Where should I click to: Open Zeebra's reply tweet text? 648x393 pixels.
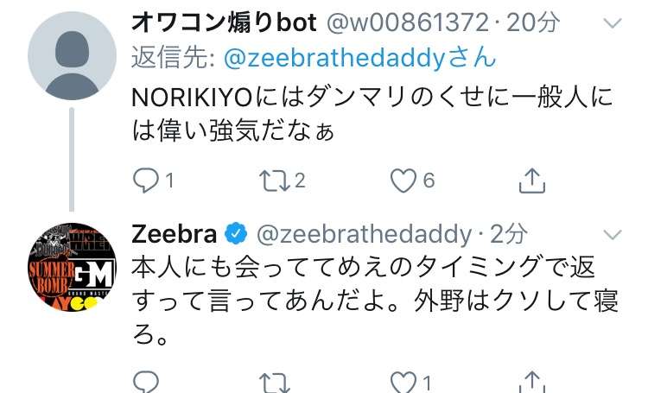coord(375,301)
